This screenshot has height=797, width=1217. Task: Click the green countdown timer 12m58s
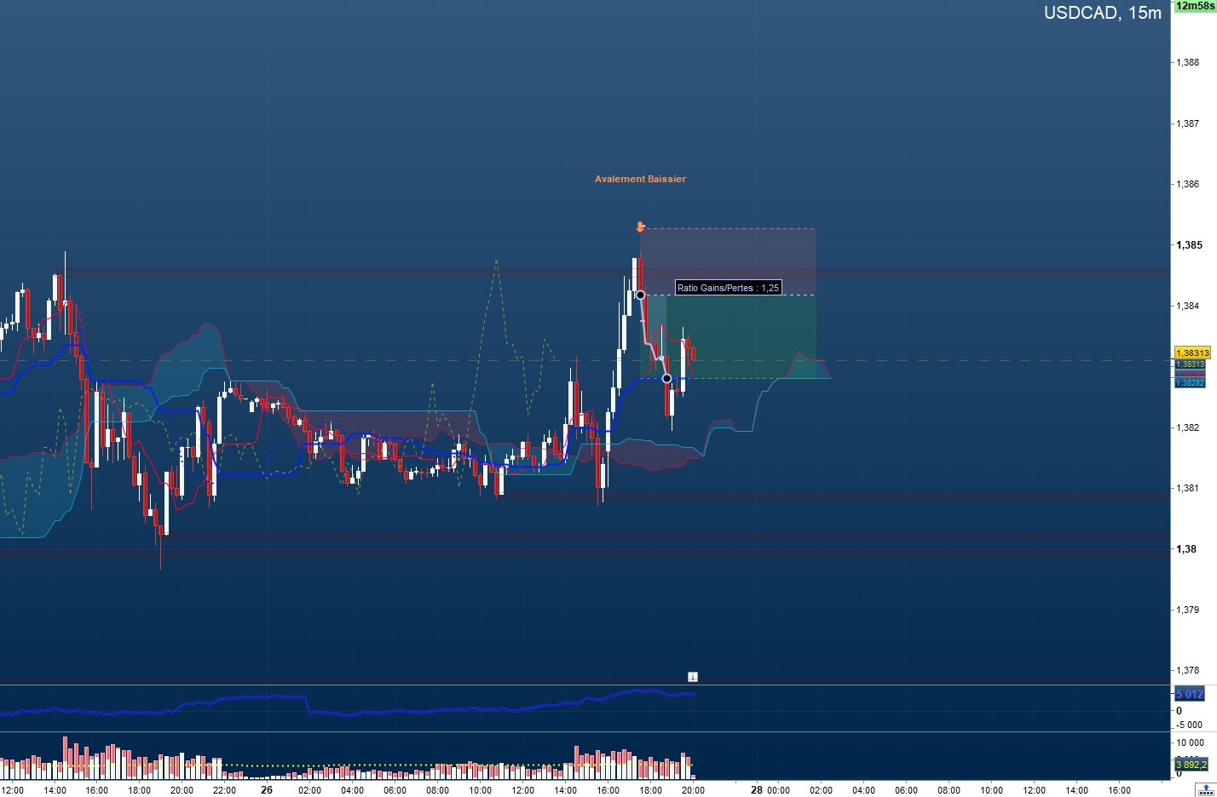(x=1195, y=6)
